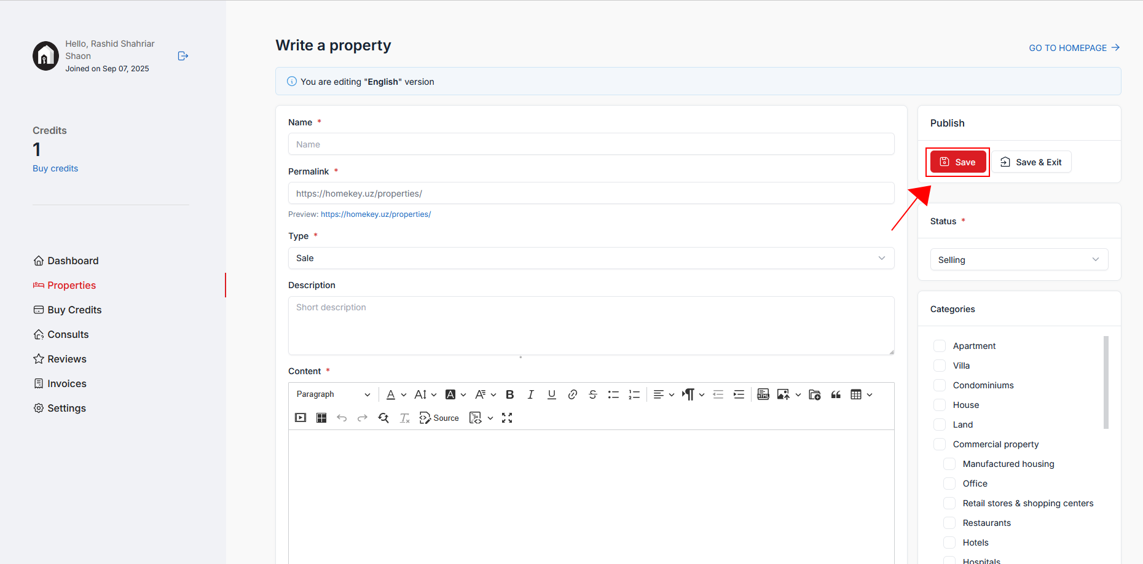Open the Type dropdown showing Sale
Screen dimensions: 1143x564
click(591, 258)
